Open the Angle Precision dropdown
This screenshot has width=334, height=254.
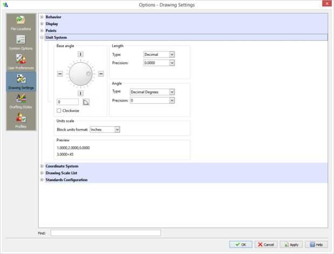[152, 100]
